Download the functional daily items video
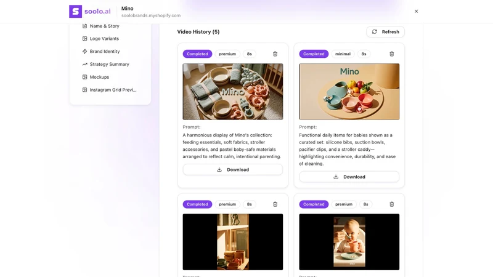This screenshot has width=493, height=277. pyautogui.click(x=349, y=177)
